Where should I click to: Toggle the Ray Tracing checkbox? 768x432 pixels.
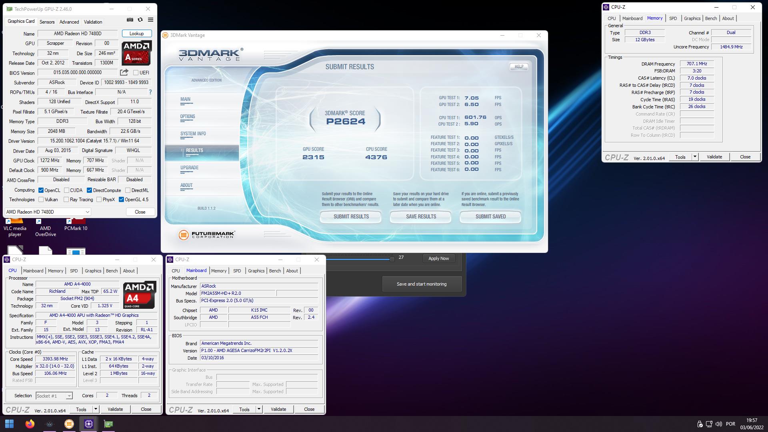click(x=66, y=200)
